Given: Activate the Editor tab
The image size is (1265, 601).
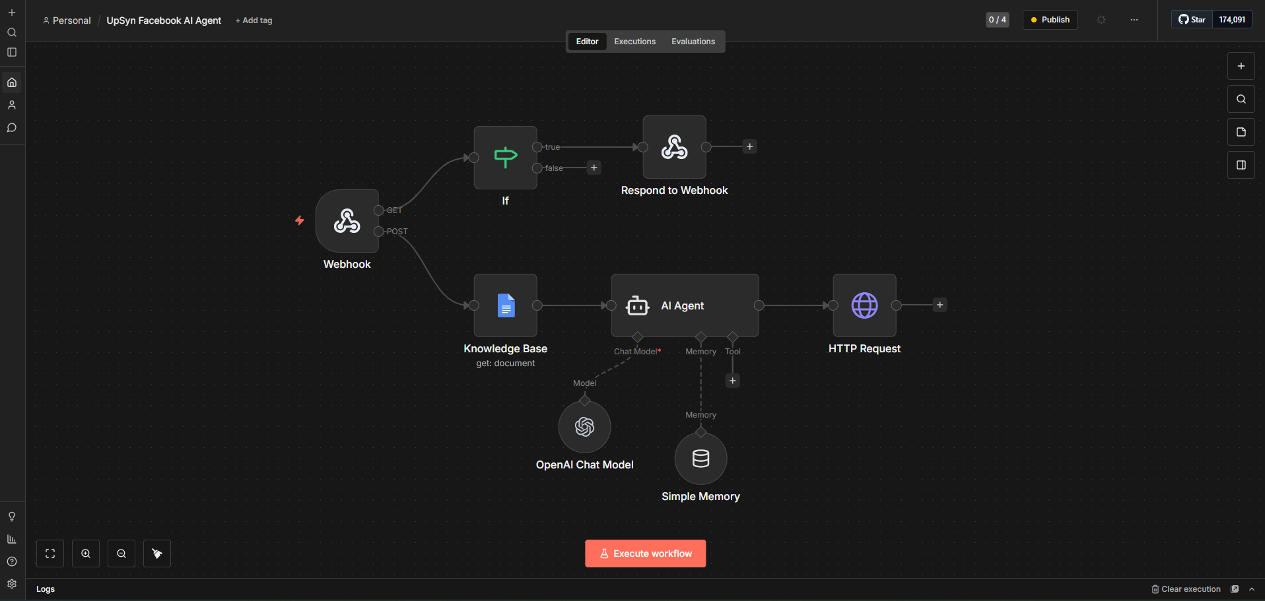Looking at the screenshot, I should click(x=586, y=41).
